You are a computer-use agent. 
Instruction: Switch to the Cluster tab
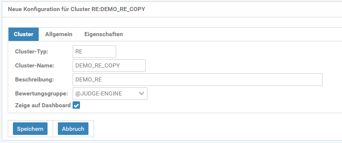pos(24,34)
